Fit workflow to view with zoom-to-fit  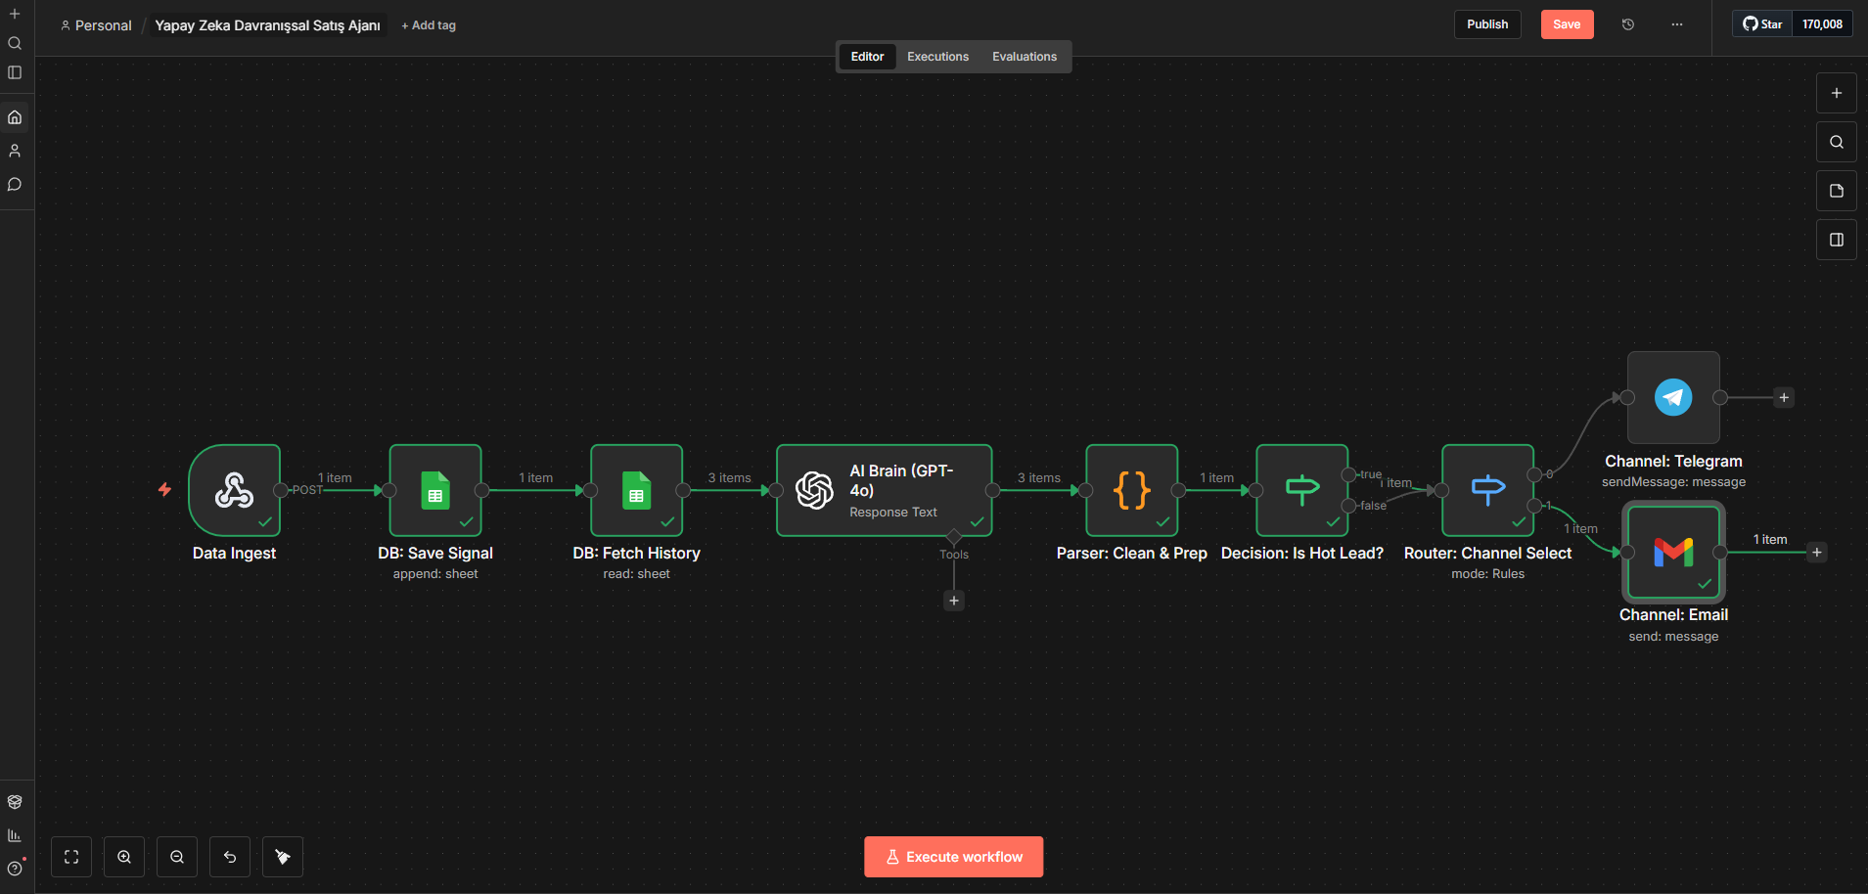(71, 857)
